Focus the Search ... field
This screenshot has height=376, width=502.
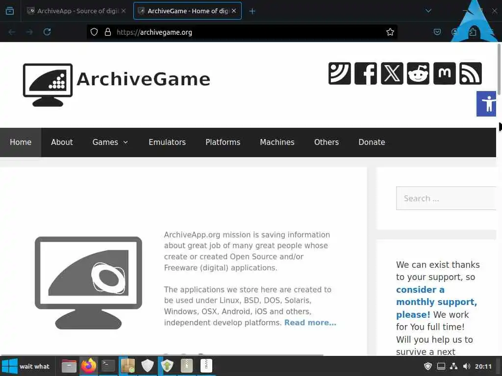[446, 198]
